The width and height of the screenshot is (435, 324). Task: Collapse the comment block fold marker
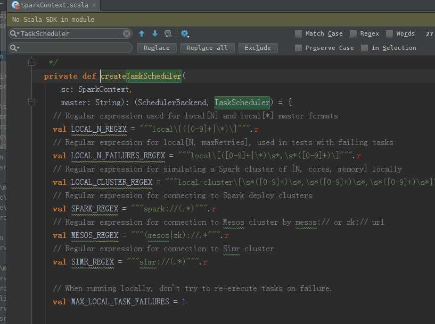pyautogui.click(x=31, y=63)
